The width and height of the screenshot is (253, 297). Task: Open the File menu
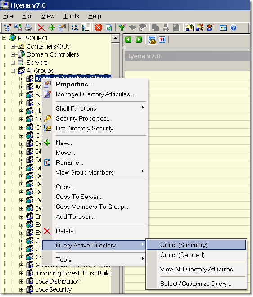point(8,16)
